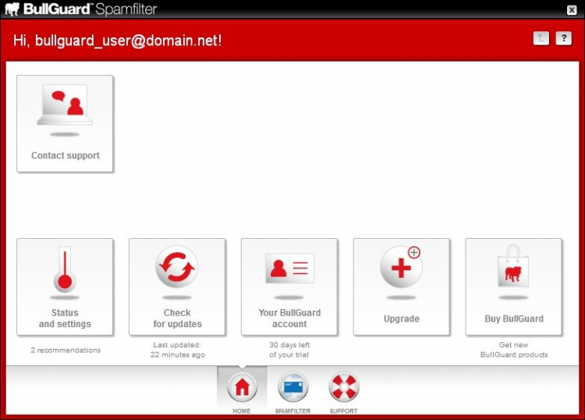Click the upload arrow button in header
The height and width of the screenshot is (420, 585).
point(541,38)
